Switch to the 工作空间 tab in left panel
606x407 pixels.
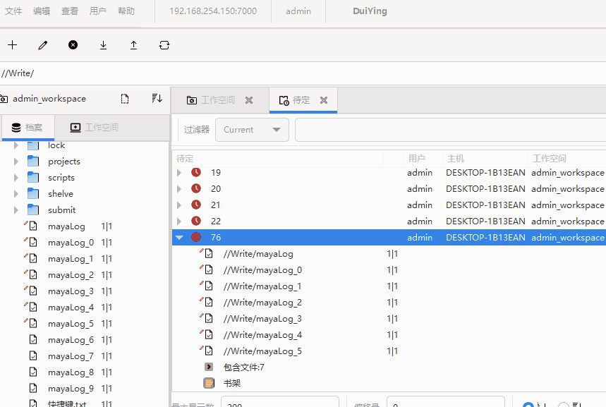(94, 128)
